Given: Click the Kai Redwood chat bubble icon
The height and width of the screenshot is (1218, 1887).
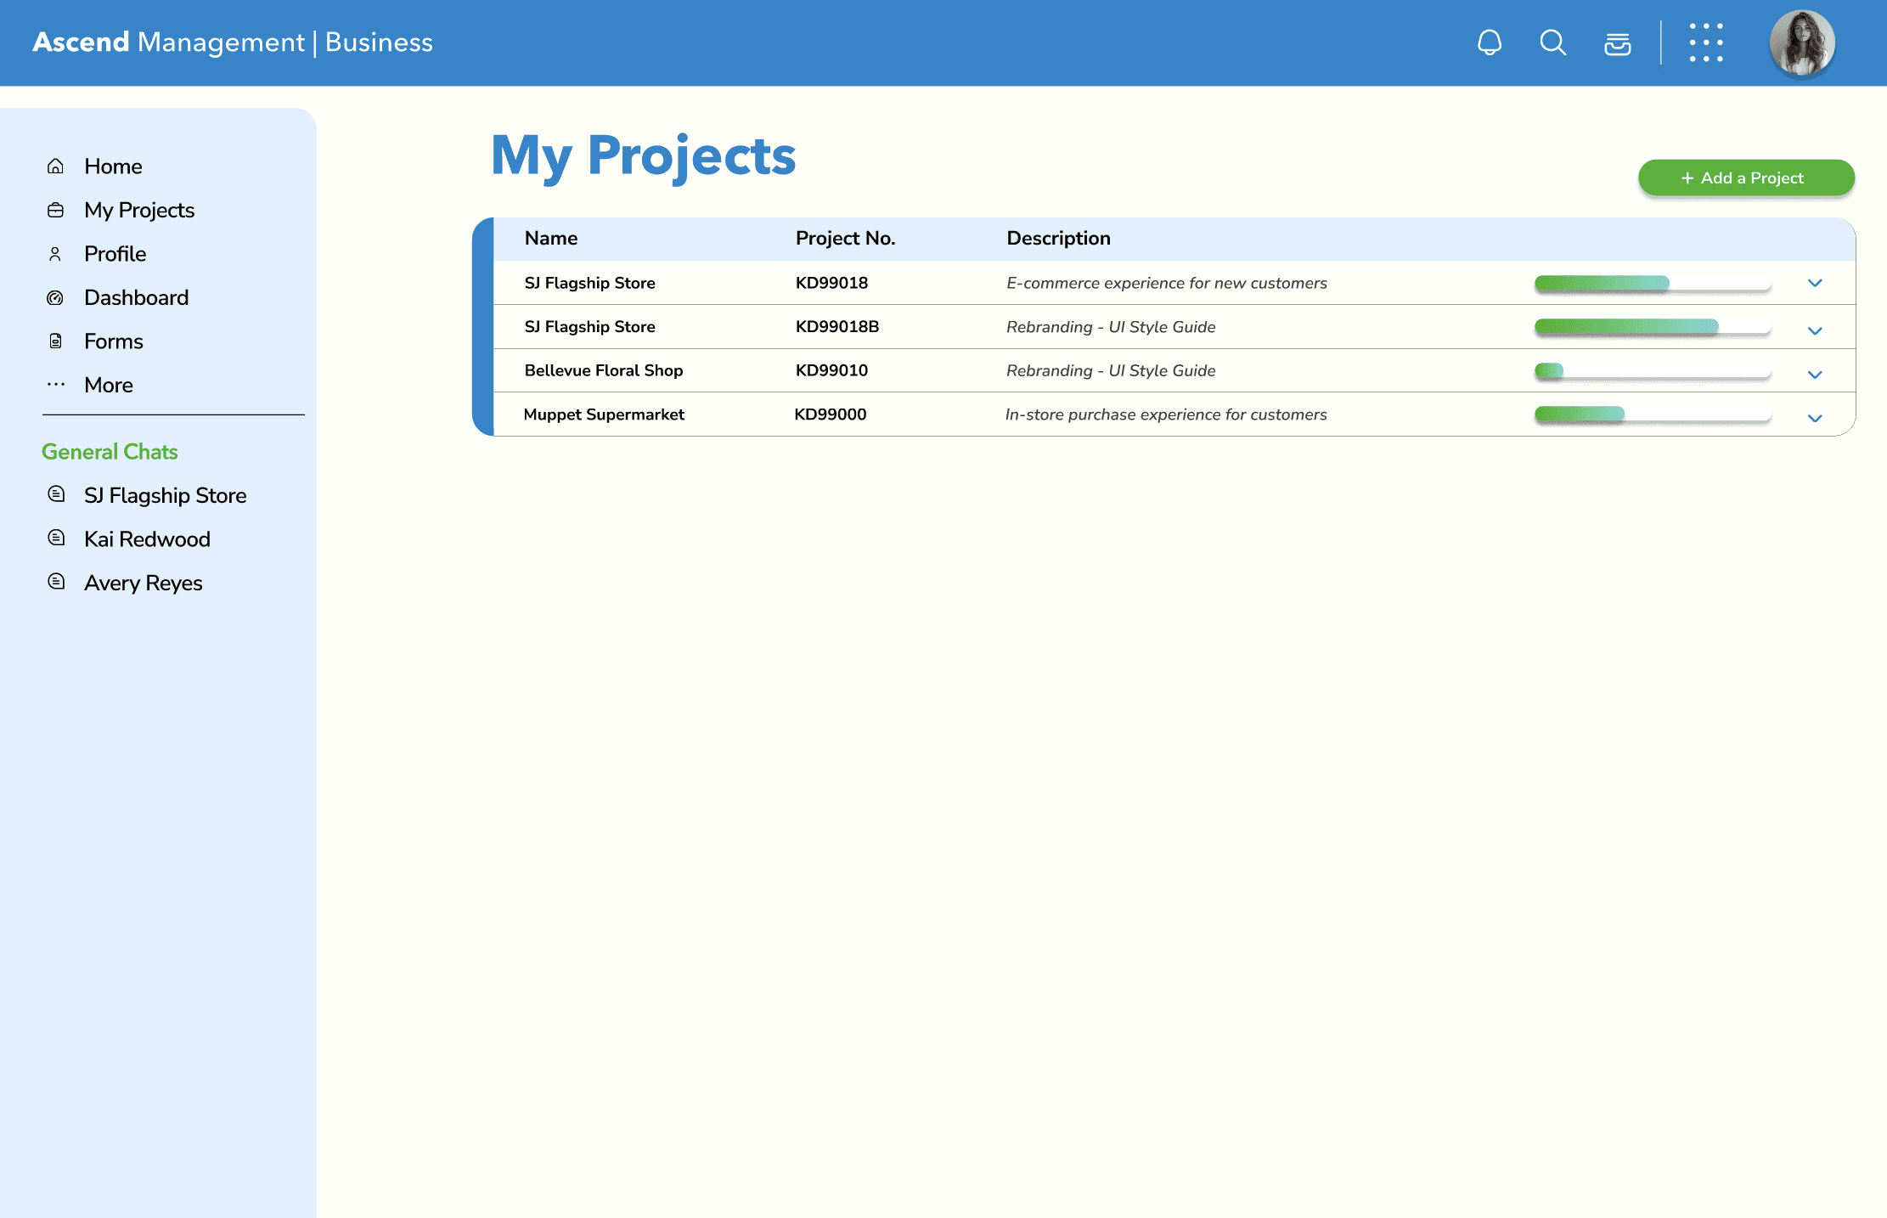Looking at the screenshot, I should 56,539.
